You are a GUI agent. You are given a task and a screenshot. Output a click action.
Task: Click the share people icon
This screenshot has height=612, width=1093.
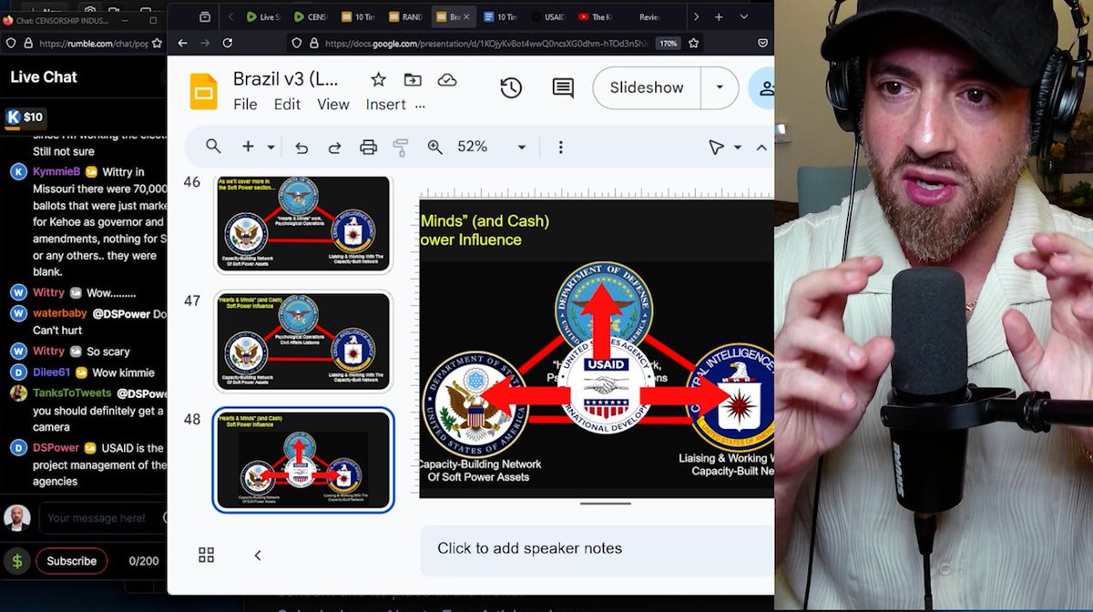[766, 87]
